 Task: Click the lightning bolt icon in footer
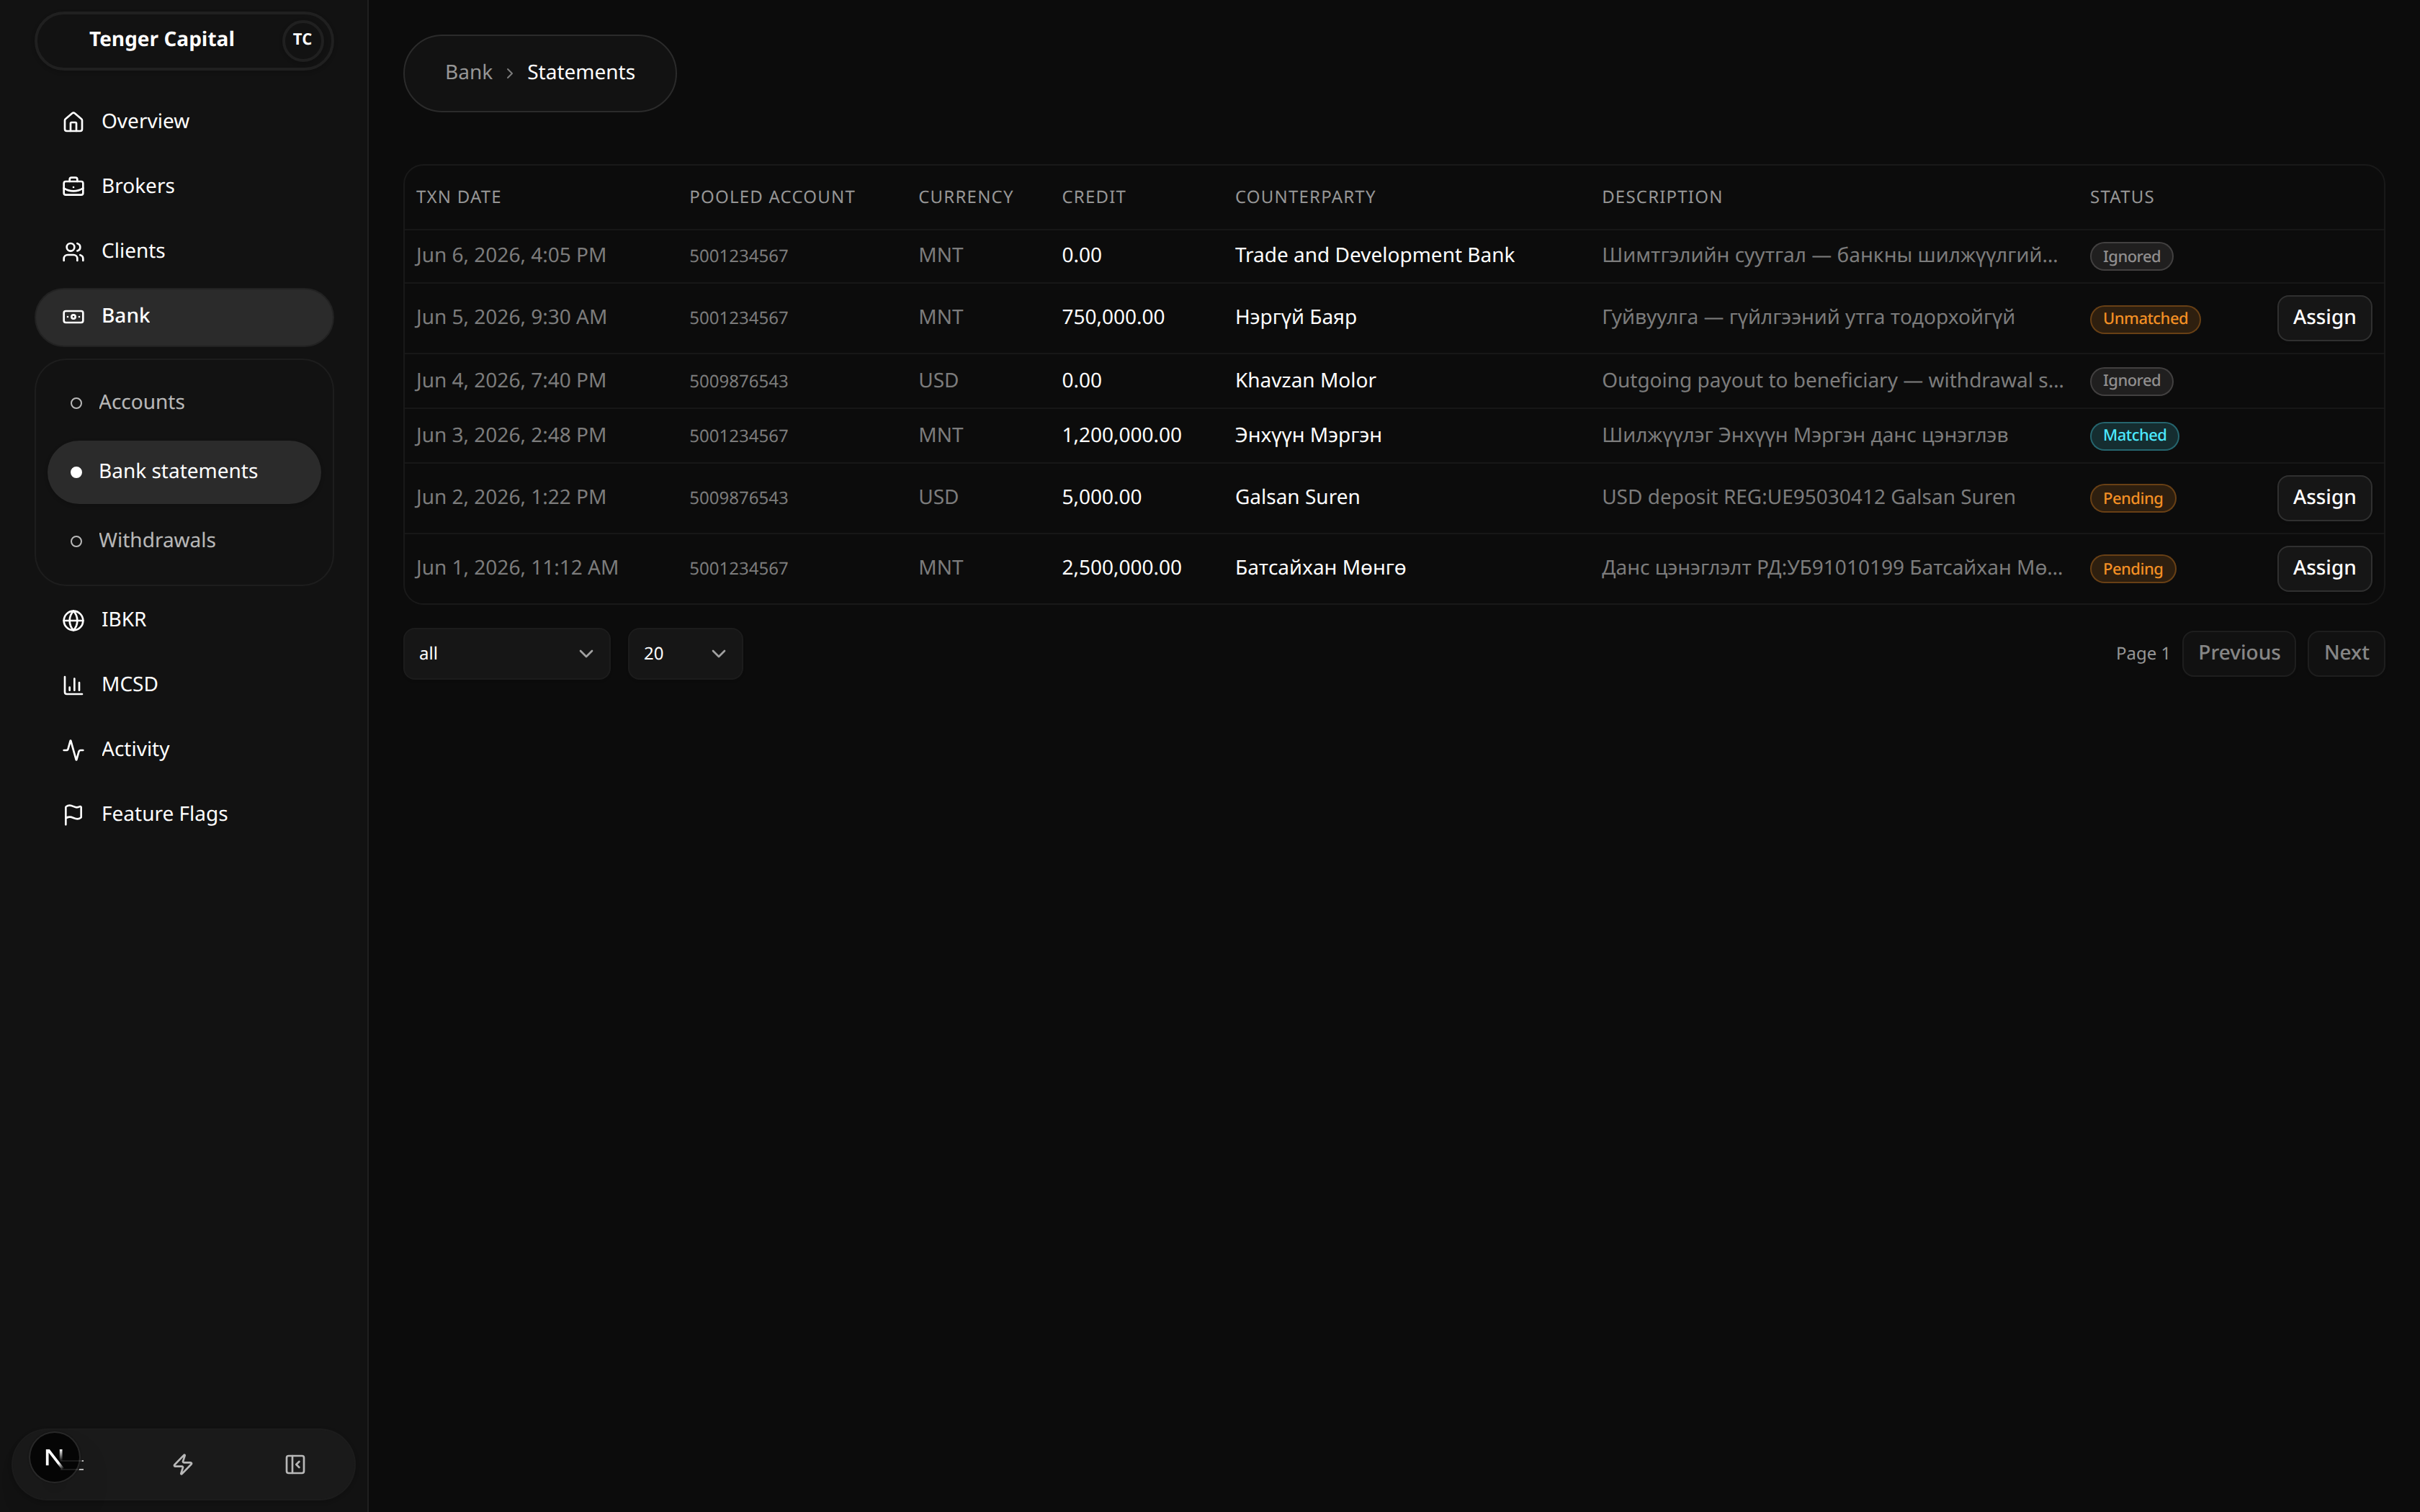click(183, 1464)
